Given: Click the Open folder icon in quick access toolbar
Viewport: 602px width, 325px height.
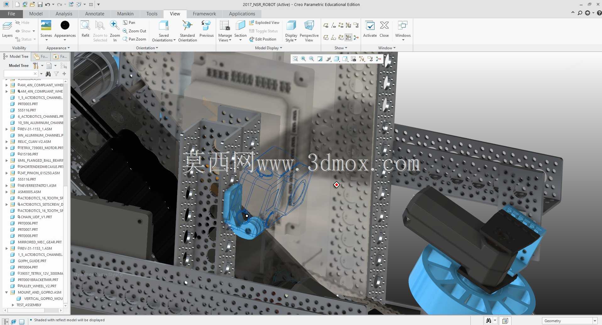Looking at the screenshot, I should (32, 4).
